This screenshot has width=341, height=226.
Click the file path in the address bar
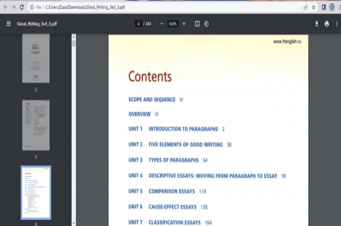pos(84,7)
